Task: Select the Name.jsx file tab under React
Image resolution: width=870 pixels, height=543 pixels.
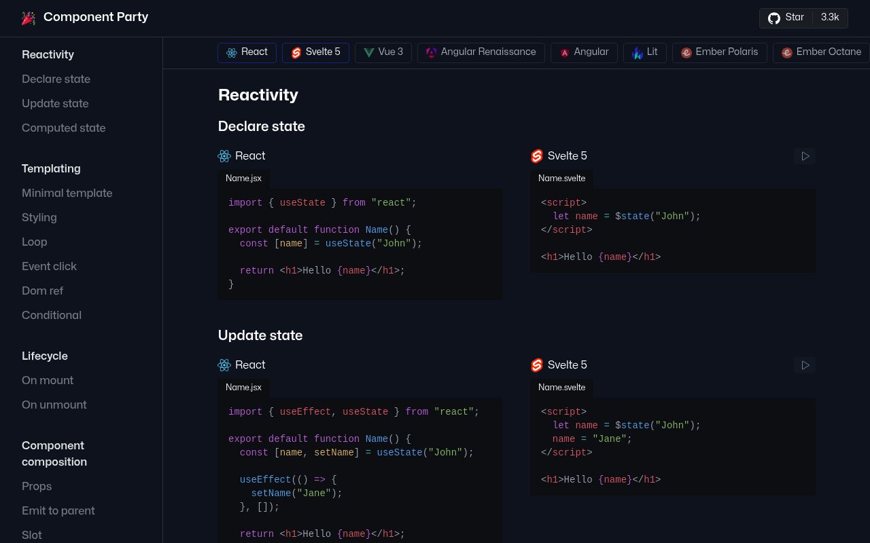Action: (x=243, y=179)
